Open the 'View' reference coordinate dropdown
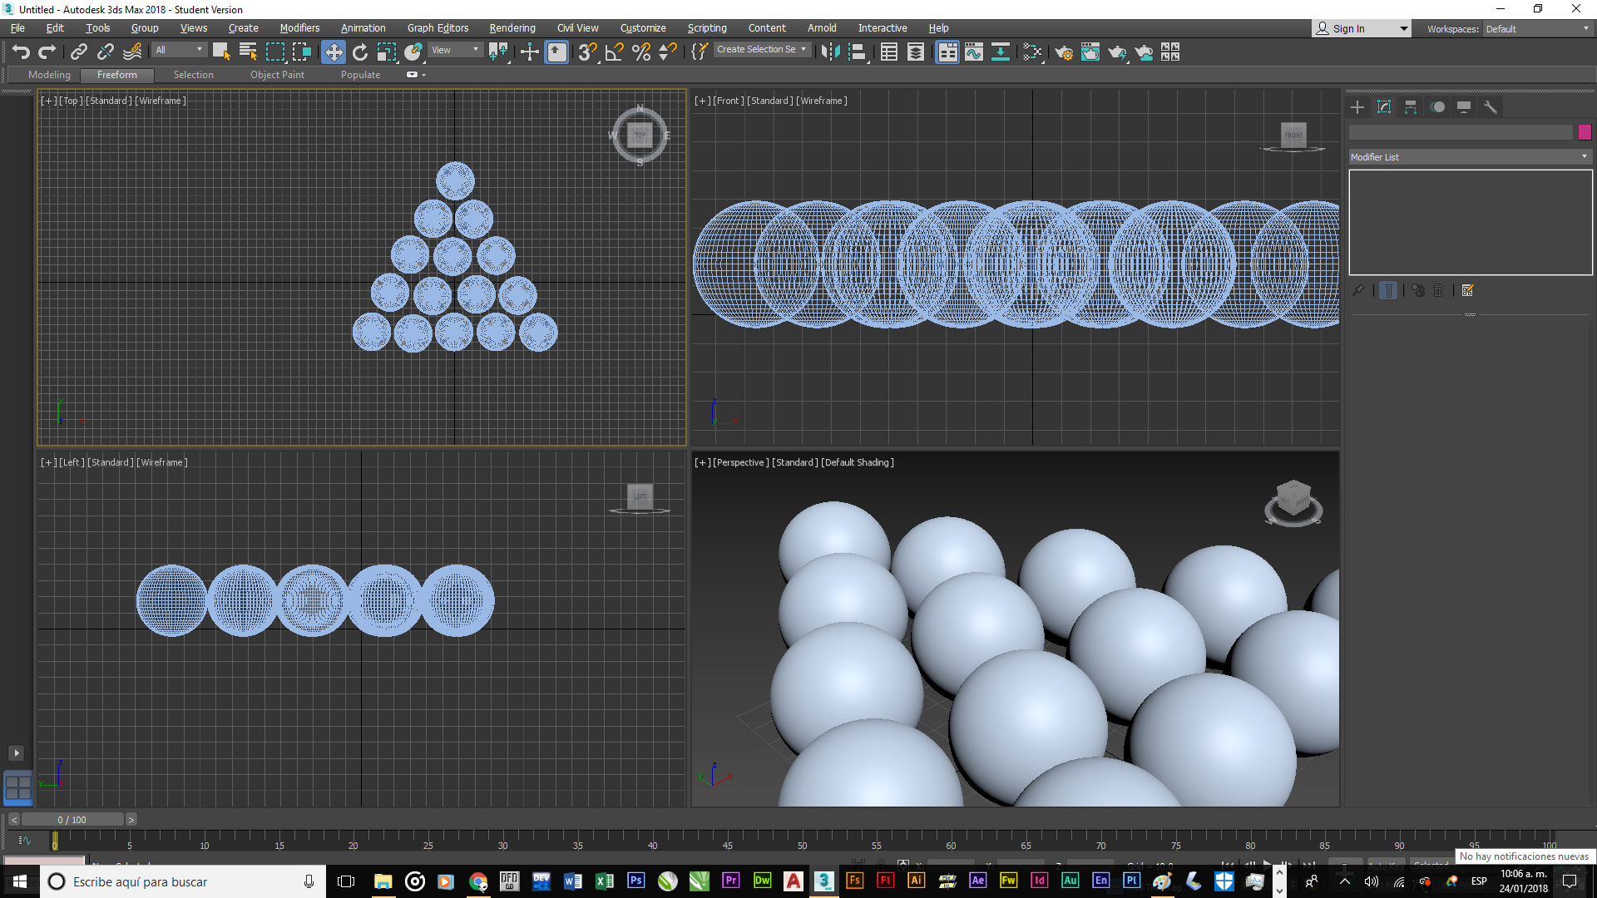Viewport: 1597px width, 898px height. coord(455,50)
